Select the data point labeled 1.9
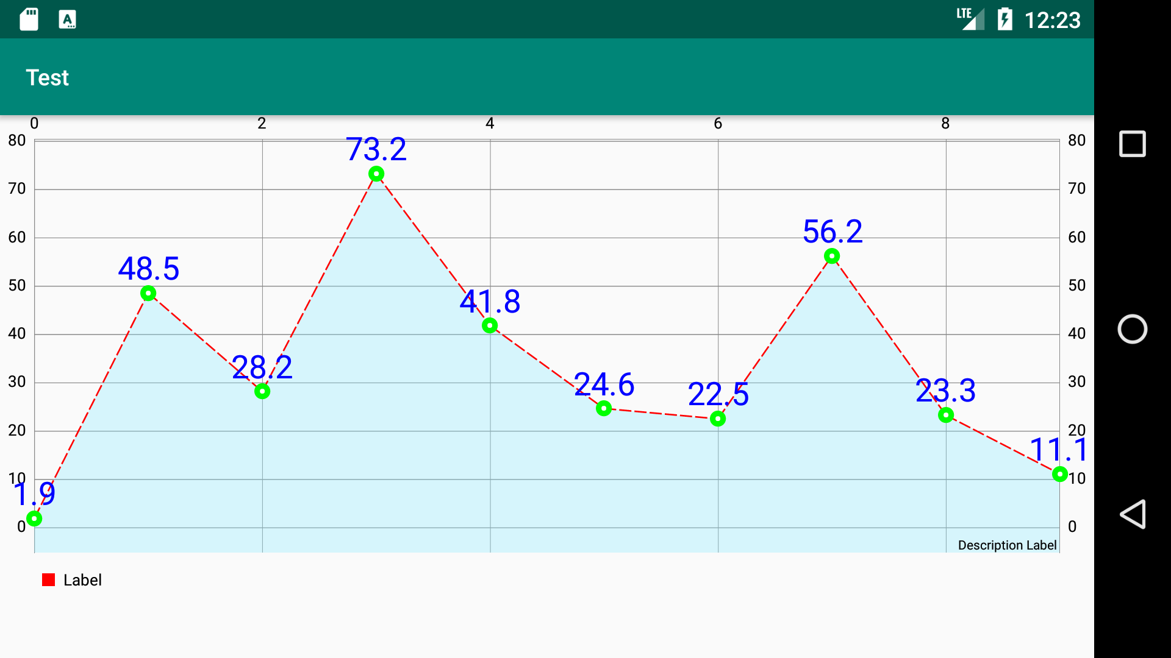The width and height of the screenshot is (1171, 658). click(34, 519)
